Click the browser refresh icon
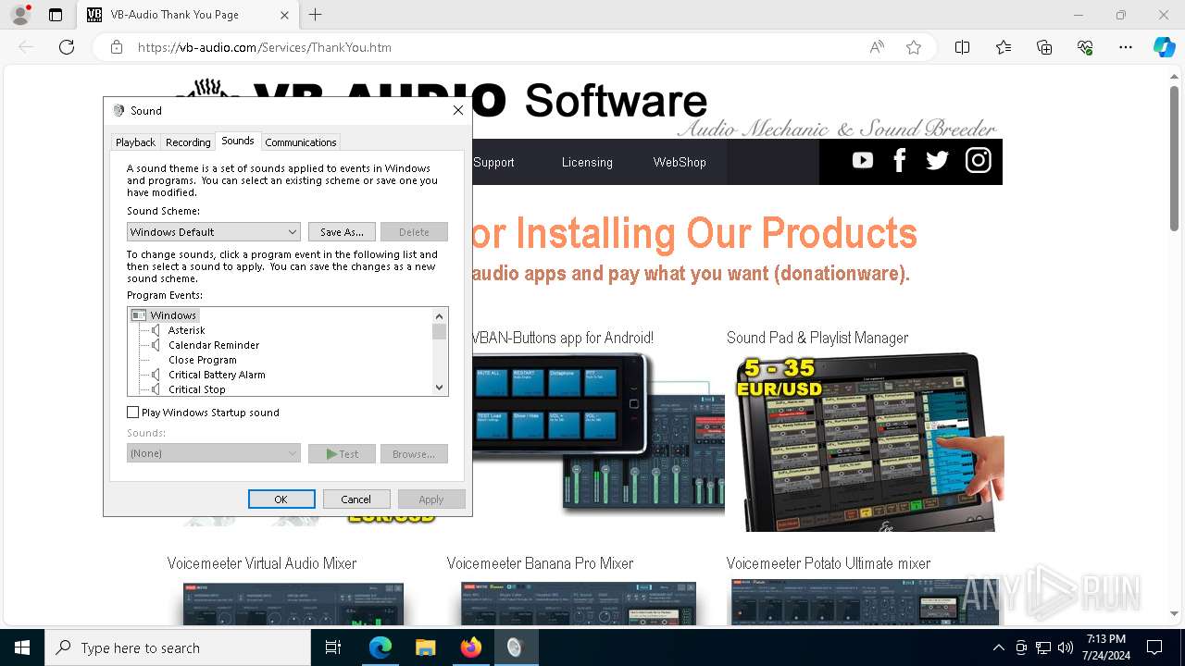 [67, 47]
